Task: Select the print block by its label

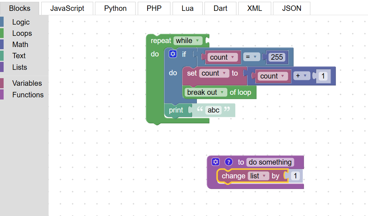Action: point(176,110)
